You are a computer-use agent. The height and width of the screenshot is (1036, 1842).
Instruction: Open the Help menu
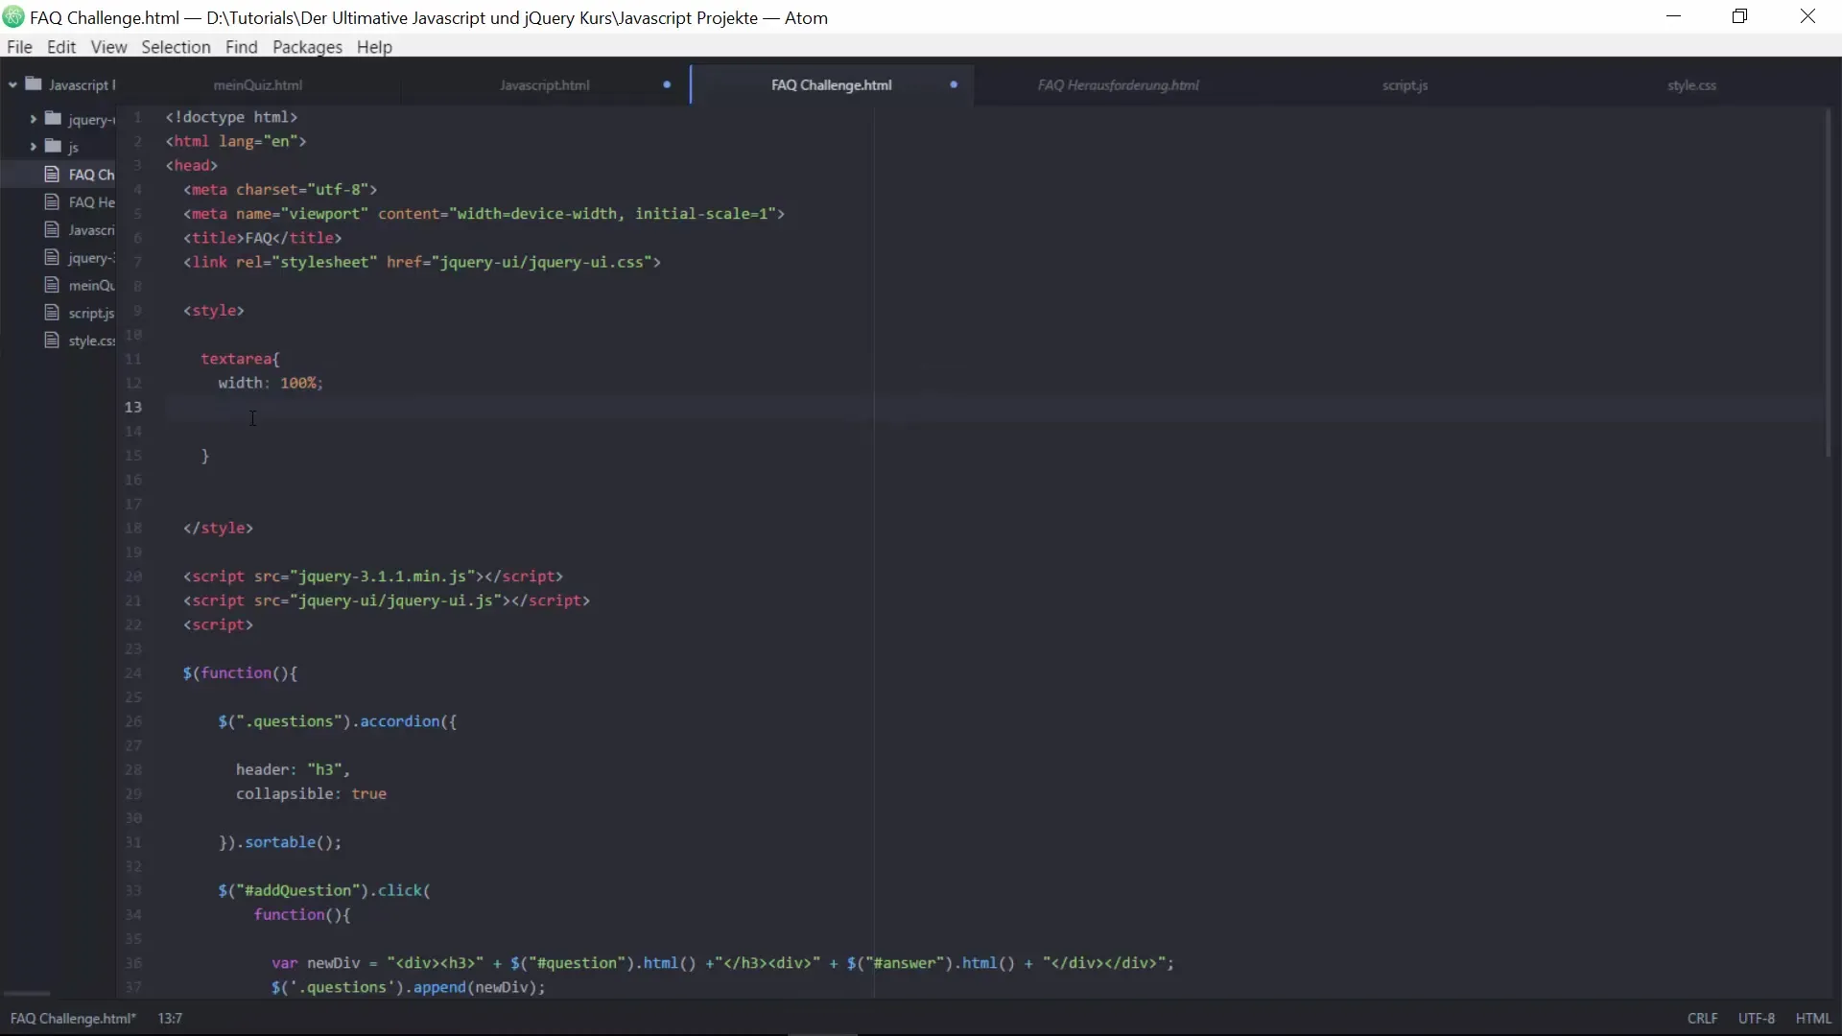point(374,47)
